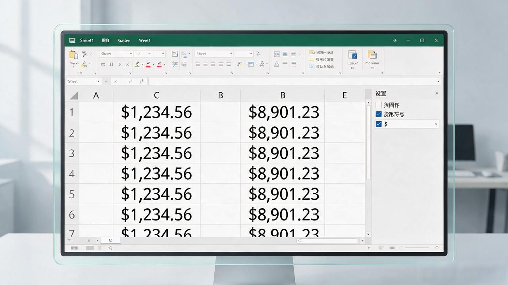This screenshot has height=285, width=508.
Task: Open the middle red font color dropdown arrow
Action: [153, 64]
